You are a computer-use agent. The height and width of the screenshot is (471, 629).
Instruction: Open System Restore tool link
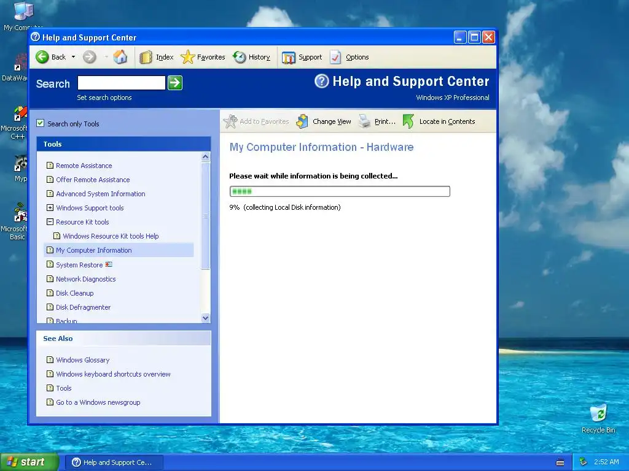79,265
